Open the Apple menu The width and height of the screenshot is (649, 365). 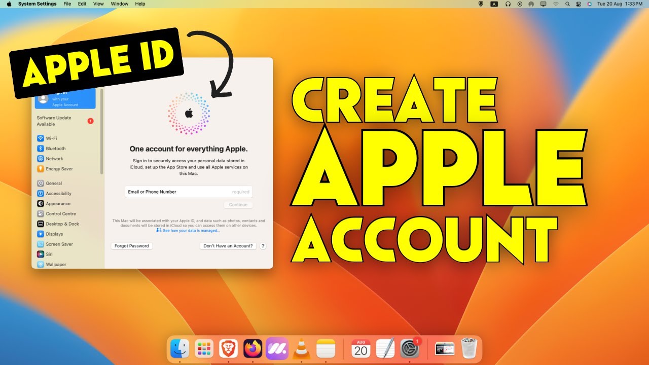coord(9,4)
